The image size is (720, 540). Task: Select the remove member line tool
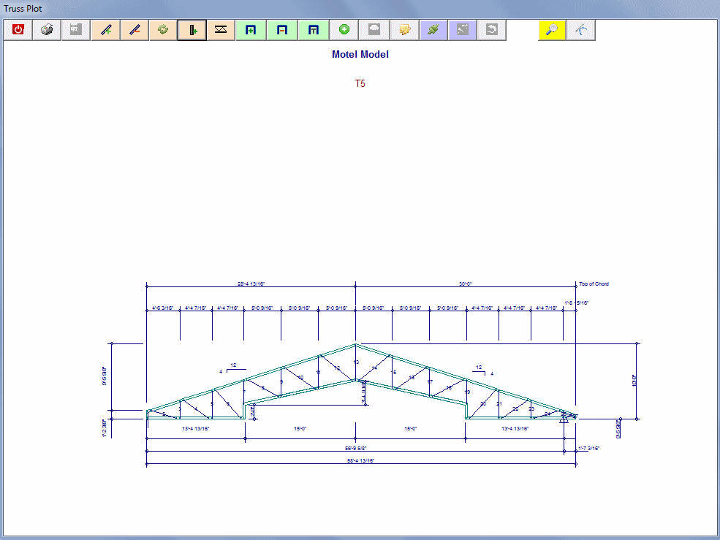click(134, 30)
